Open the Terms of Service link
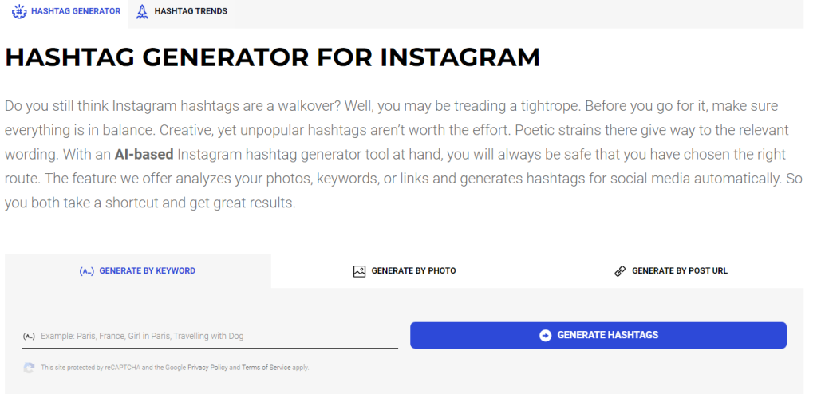 (x=266, y=368)
